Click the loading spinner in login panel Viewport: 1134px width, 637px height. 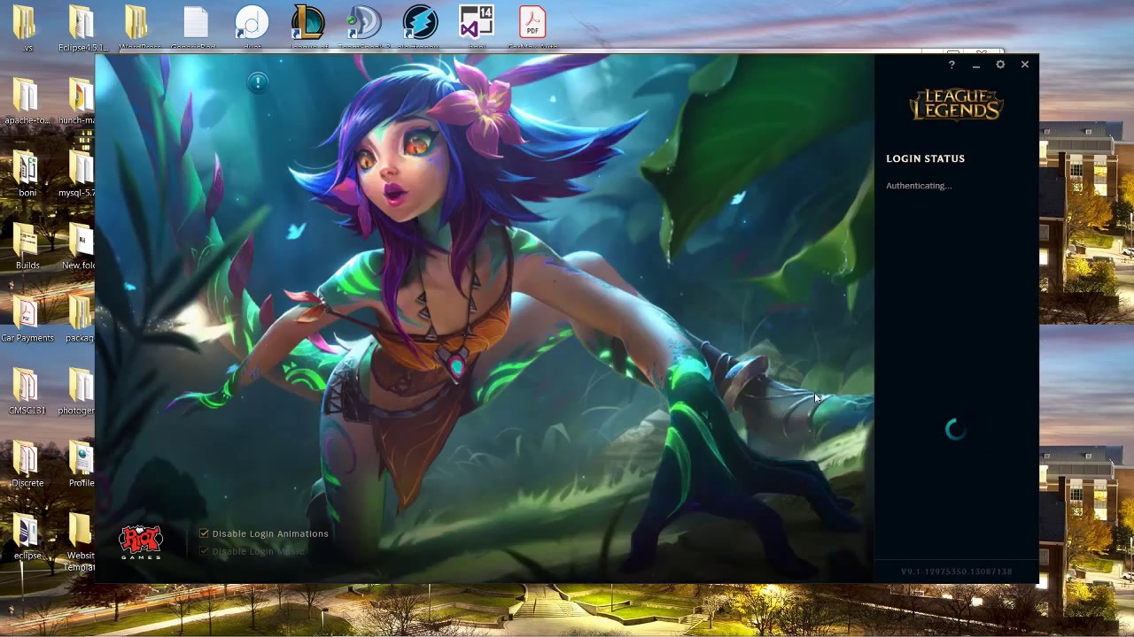tap(956, 429)
